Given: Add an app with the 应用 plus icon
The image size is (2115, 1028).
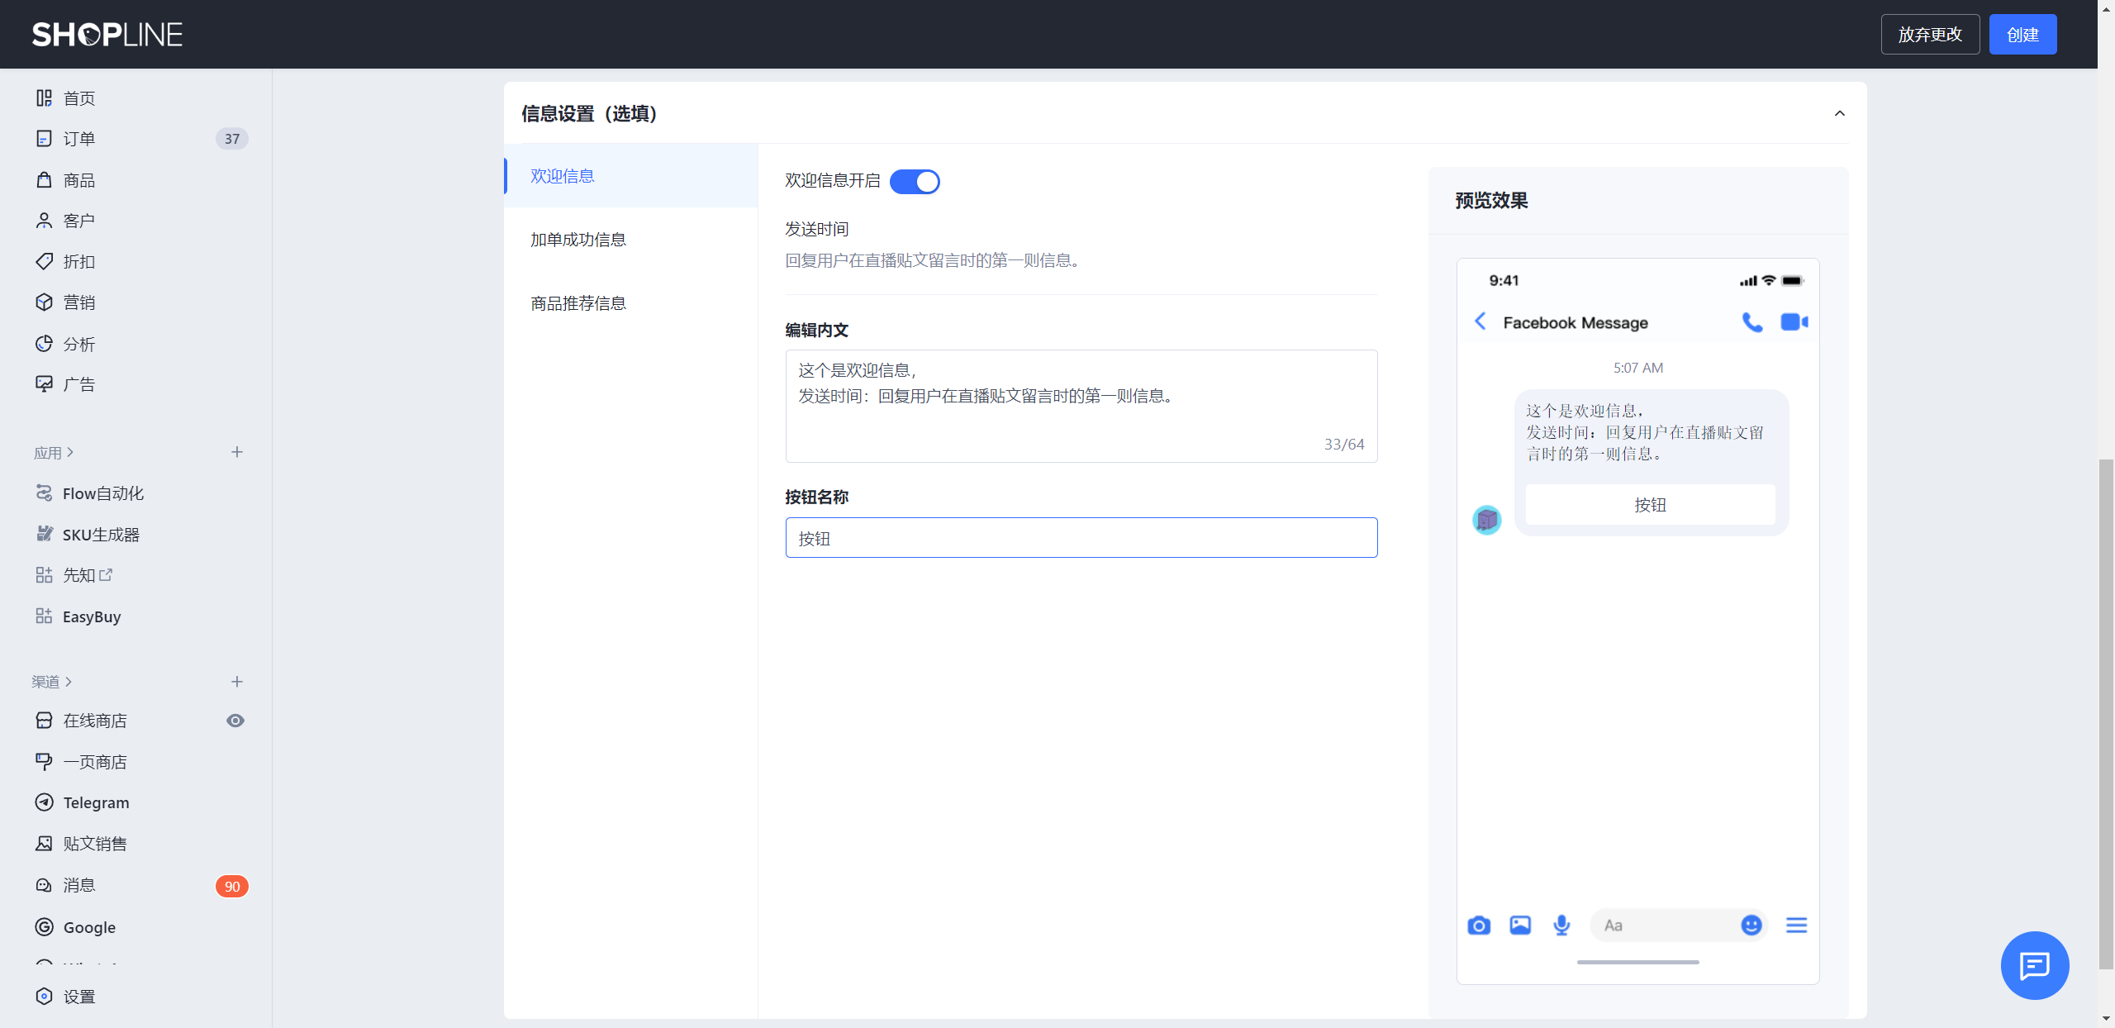Looking at the screenshot, I should [x=237, y=452].
